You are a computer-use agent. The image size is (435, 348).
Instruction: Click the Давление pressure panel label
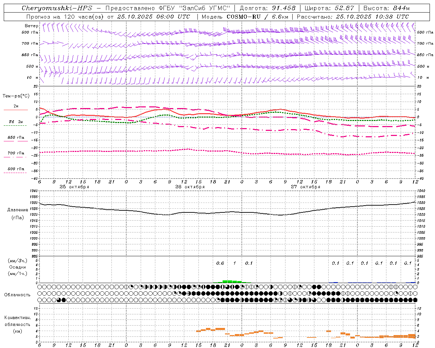(18, 210)
